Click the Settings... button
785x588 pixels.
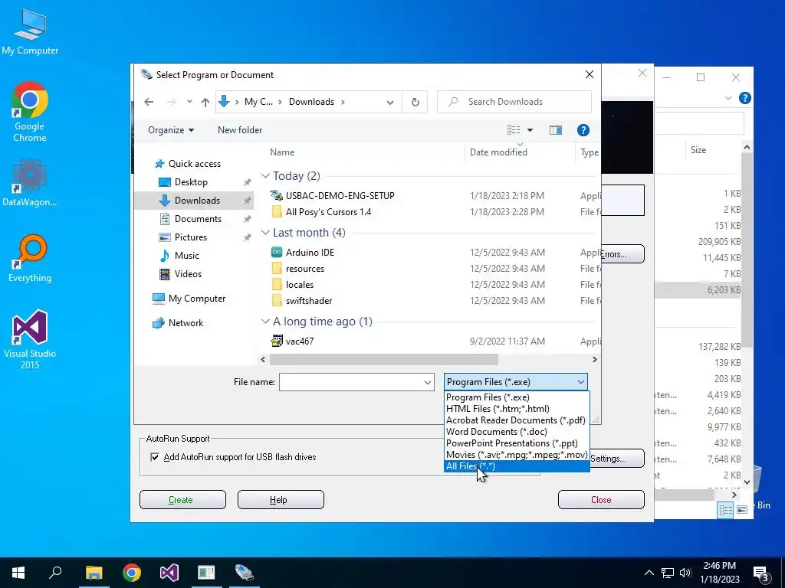[617, 459]
